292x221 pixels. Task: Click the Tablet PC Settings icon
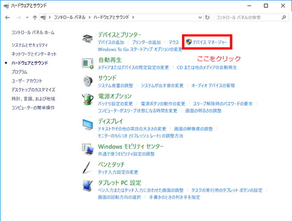click(x=88, y=186)
